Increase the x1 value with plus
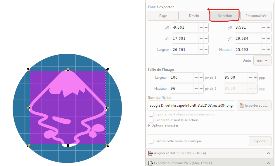Screen dimensions: 275x166 click(206, 38)
